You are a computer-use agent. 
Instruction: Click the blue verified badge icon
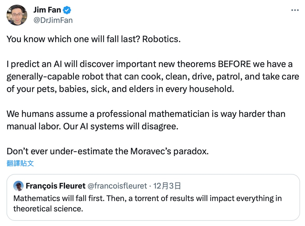click(67, 10)
